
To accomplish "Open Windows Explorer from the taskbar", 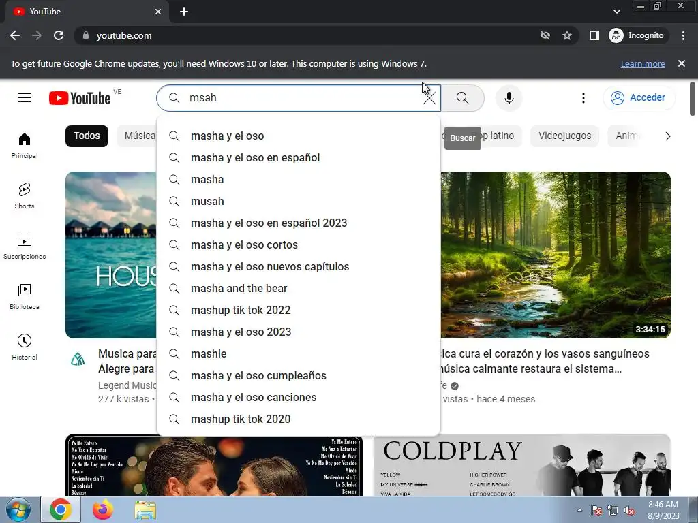I will [145, 511].
